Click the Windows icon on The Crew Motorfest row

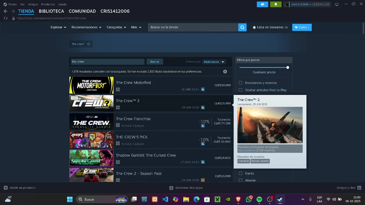118,89
